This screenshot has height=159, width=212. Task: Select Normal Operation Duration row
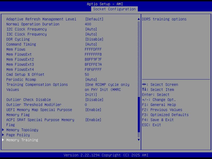33,24
